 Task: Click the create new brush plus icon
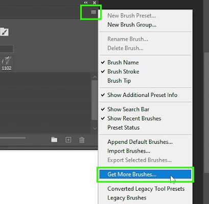(68, 140)
